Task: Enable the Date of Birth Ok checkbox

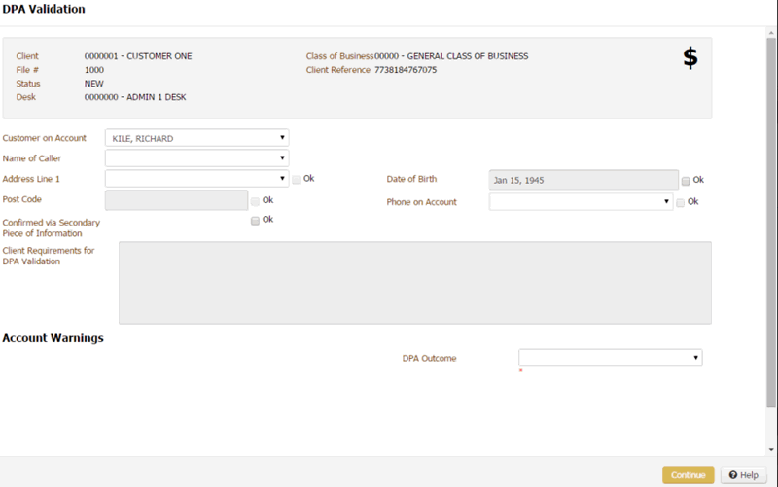Action: [x=686, y=181]
